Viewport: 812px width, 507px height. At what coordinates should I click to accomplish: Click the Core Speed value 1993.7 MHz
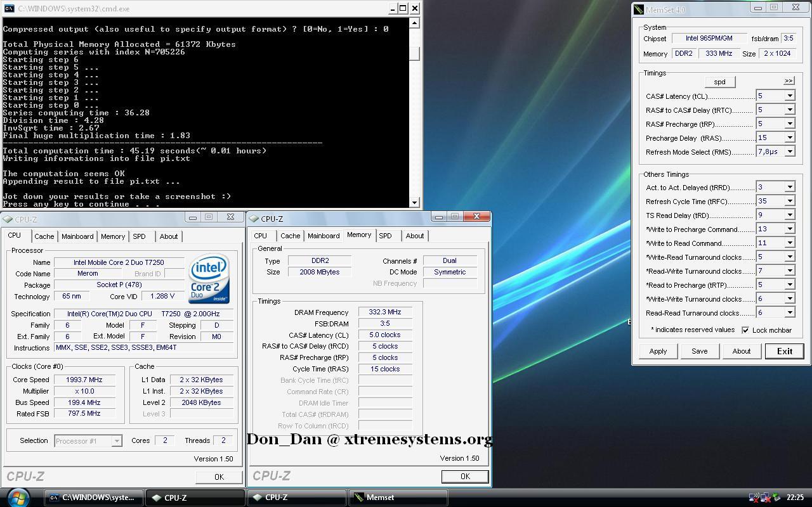click(84, 380)
